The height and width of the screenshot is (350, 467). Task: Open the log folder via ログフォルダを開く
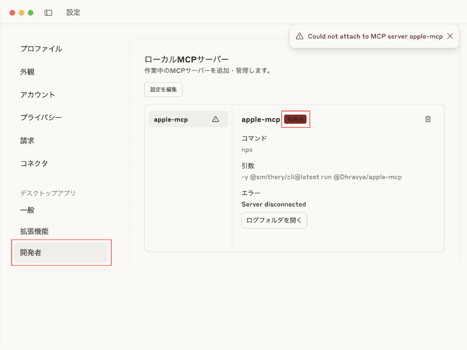tap(274, 220)
